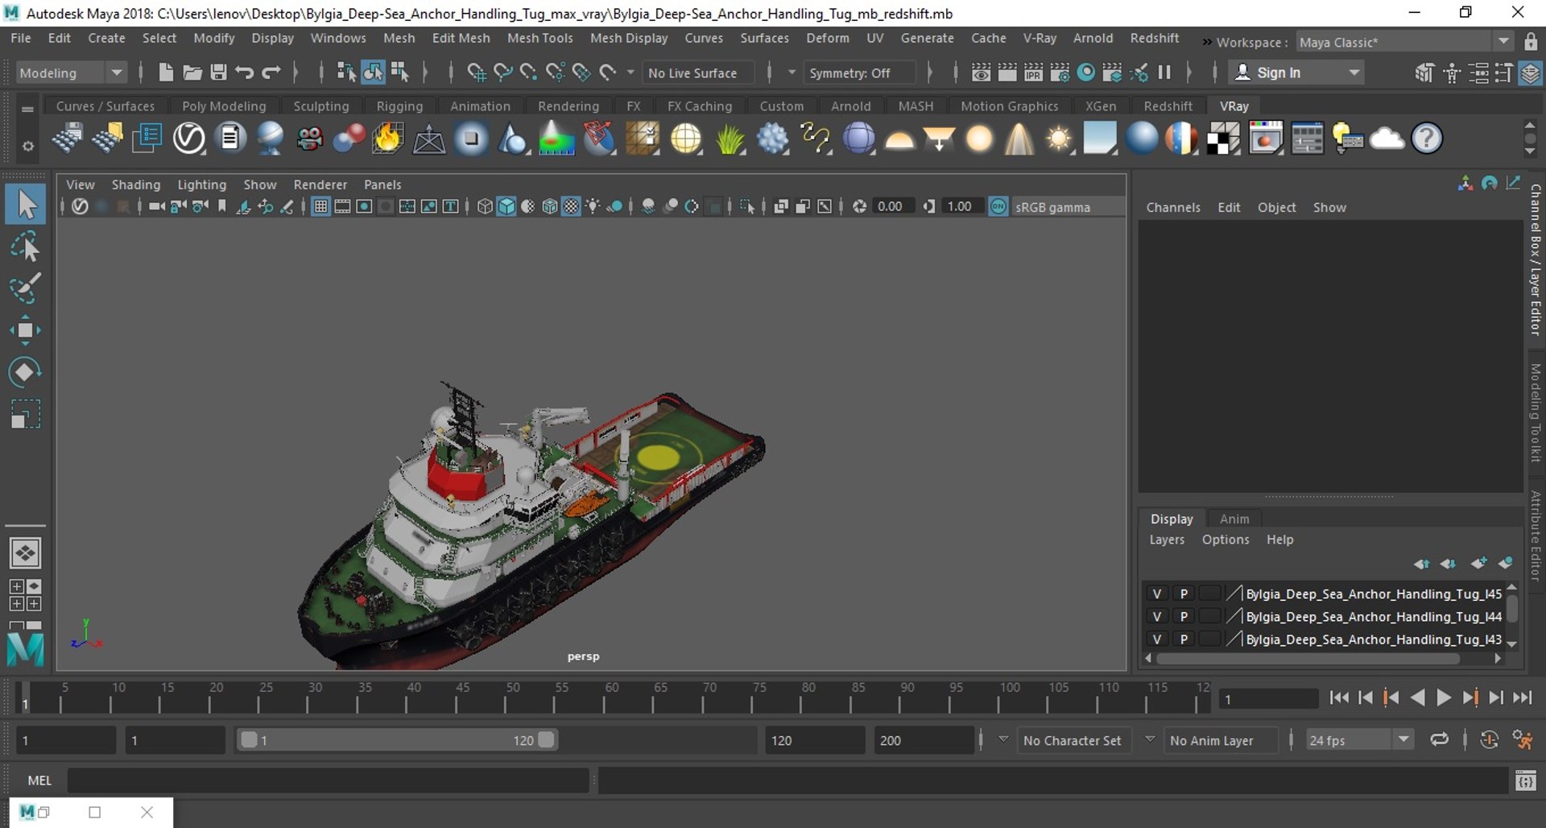Click the MEL command line input
The image size is (1546, 828).
[x=329, y=780]
